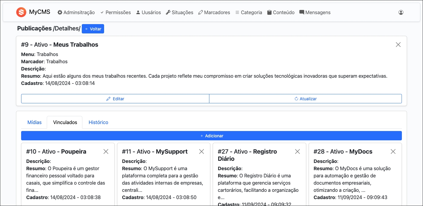This screenshot has width=423, height=206.
Task: Select the Marcadores pencil icon
Action: [200, 12]
